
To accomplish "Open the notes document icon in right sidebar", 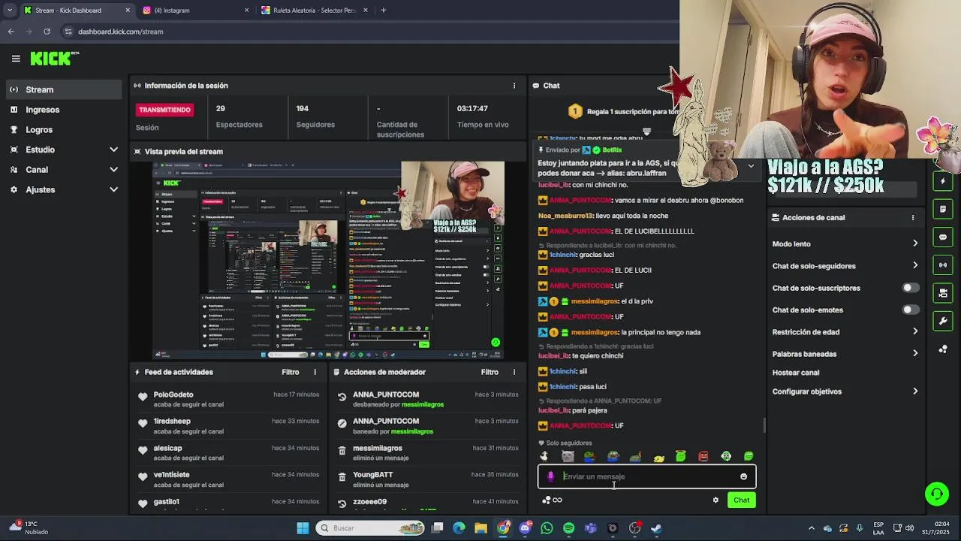I will [943, 209].
